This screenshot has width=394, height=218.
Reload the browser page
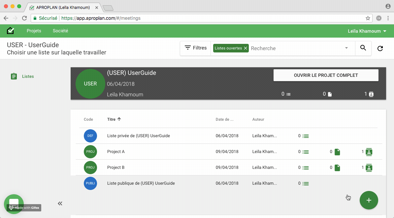click(x=24, y=18)
